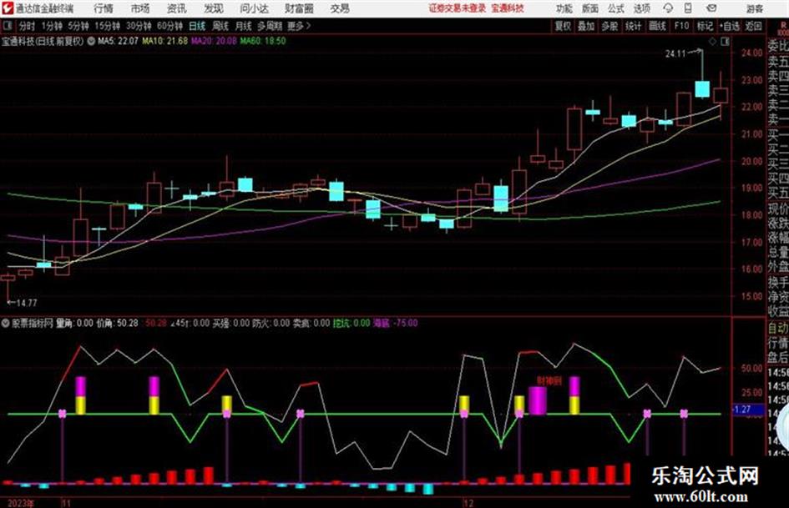Screen dimensions: 789x508
Task: Select the 1分钟 timeframe
Action: [x=51, y=26]
